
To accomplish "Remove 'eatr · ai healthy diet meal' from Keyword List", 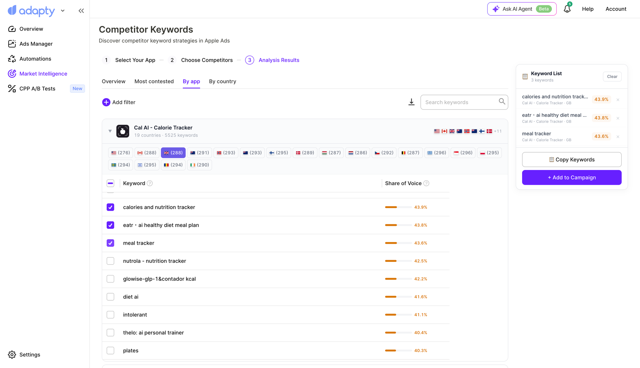I will click(x=618, y=118).
